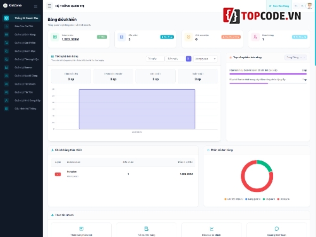
Task: Click the first top product progress bar
Action: [x=268, y=74]
